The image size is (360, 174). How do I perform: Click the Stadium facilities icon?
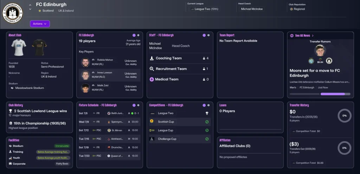tap(10, 146)
